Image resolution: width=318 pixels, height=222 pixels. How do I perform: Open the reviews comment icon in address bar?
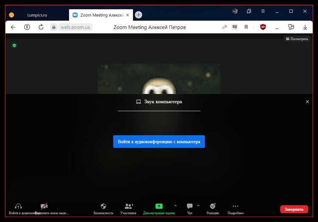pyautogui.click(x=234, y=27)
